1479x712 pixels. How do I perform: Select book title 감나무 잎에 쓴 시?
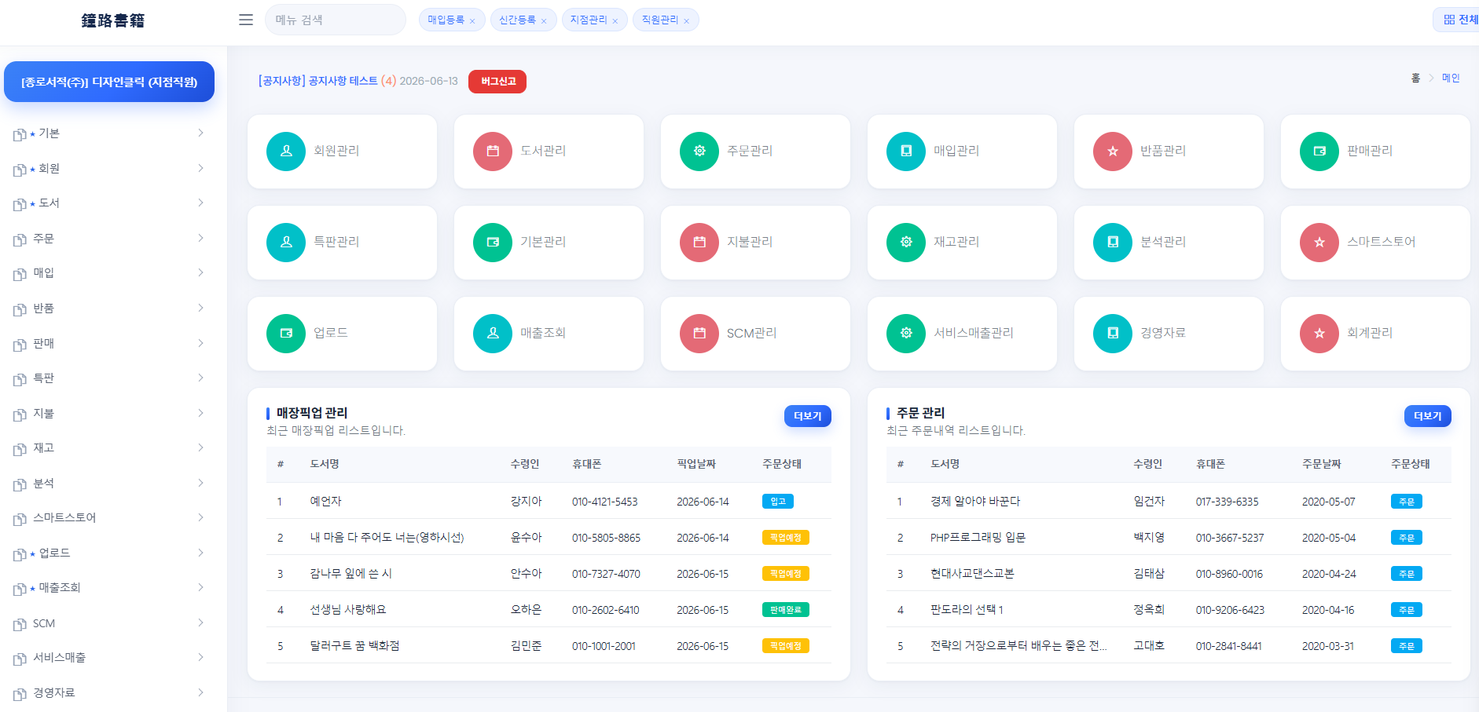click(x=350, y=574)
